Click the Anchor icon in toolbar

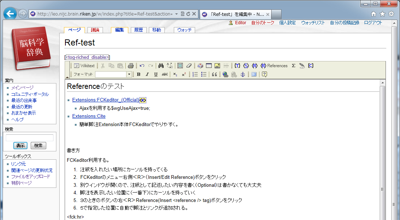[x=243, y=74]
